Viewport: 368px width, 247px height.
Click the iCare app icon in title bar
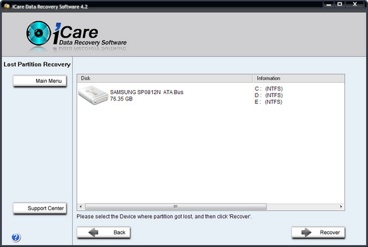pyautogui.click(x=7, y=7)
